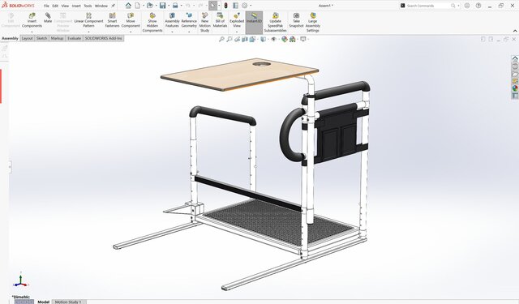The image size is (519, 304).
Task: Open the Select tool's dropdown arrow
Action: pyautogui.click(x=219, y=6)
